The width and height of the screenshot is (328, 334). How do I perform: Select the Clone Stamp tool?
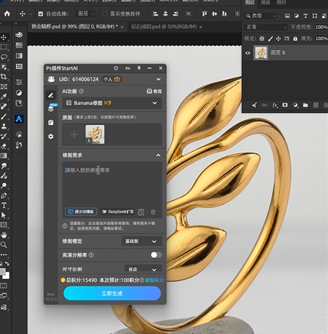click(x=4, y=126)
